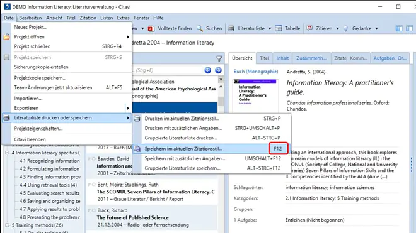Open Gedanke dropdown arrow
Screen dimensions: 416x233
click(376, 28)
